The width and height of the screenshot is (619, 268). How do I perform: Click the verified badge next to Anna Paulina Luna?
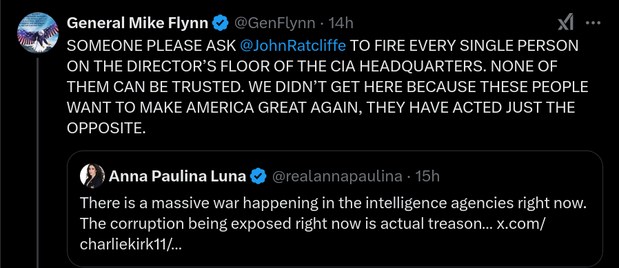point(258,176)
